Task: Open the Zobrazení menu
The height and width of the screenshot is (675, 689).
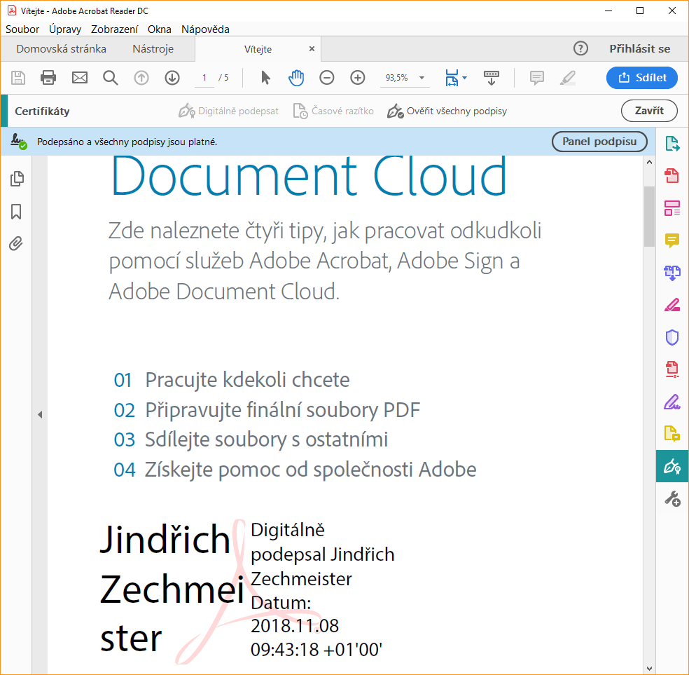Action: tap(114, 29)
